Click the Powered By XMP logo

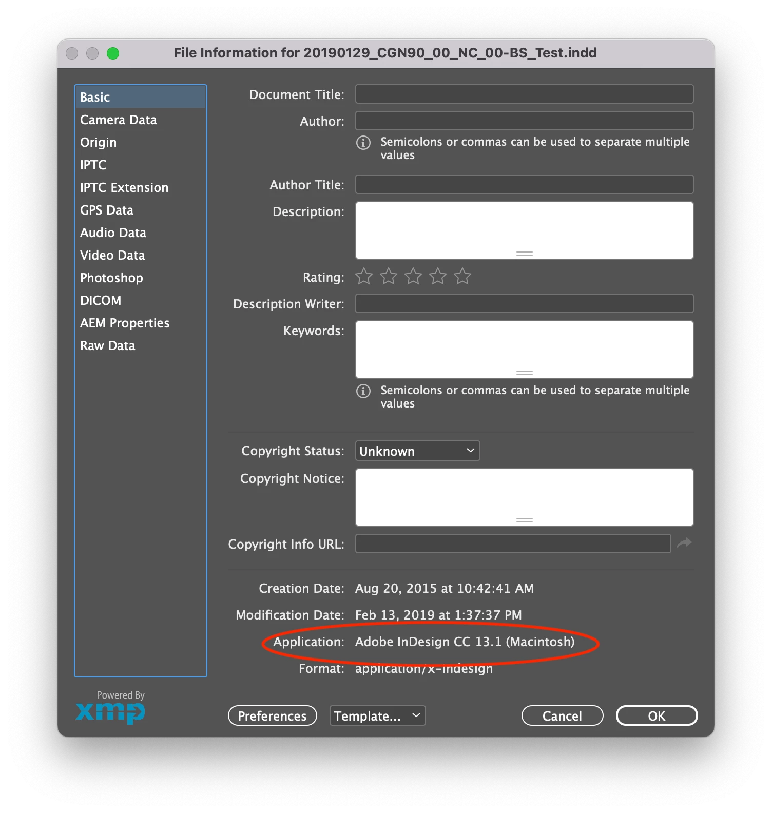click(x=111, y=707)
